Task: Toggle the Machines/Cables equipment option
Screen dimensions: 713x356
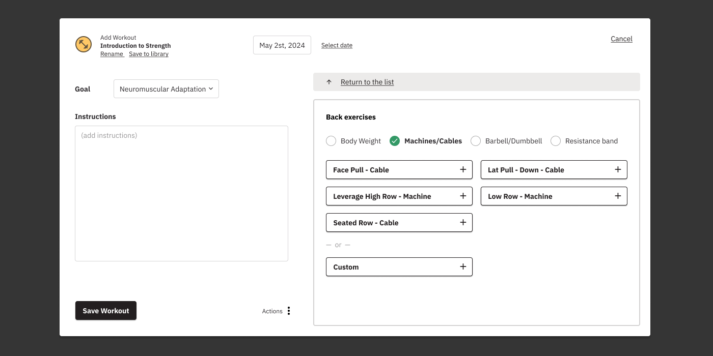Action: pos(395,141)
